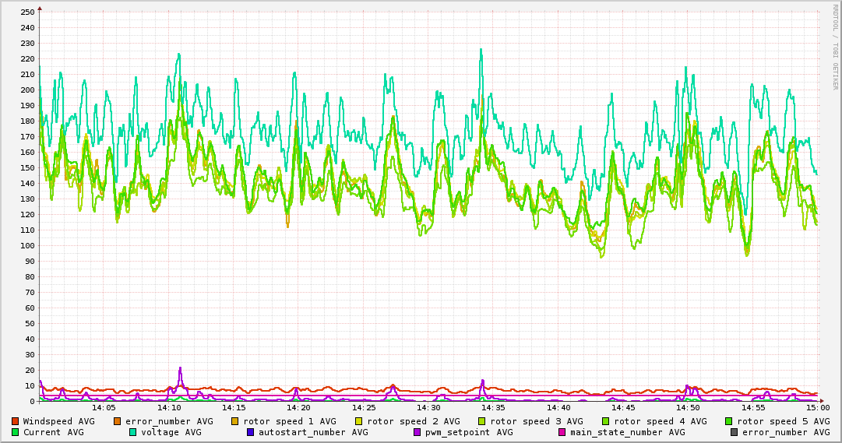Click the 20 value on the y-axis
Viewport: 842px width, 443px height.
[x=30, y=371]
